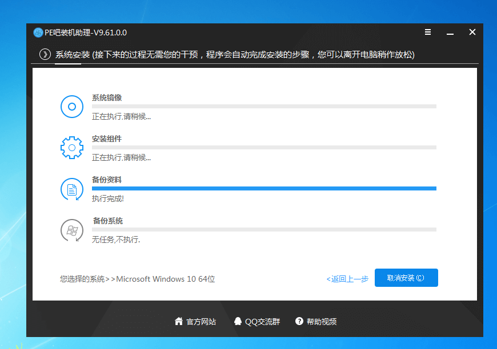497x349 pixels.
Task: Click the disc icon for 系统镜像
Action: click(x=72, y=107)
